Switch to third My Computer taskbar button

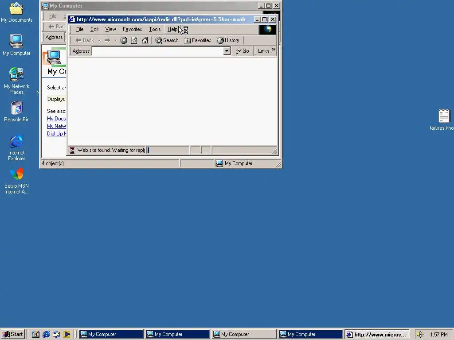(244, 334)
